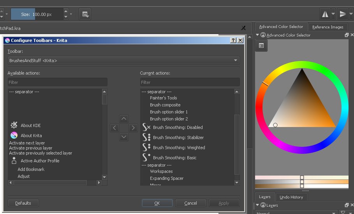The width and height of the screenshot is (354, 214).
Task: Select Activate previous layer action
Action: click(x=30, y=148)
